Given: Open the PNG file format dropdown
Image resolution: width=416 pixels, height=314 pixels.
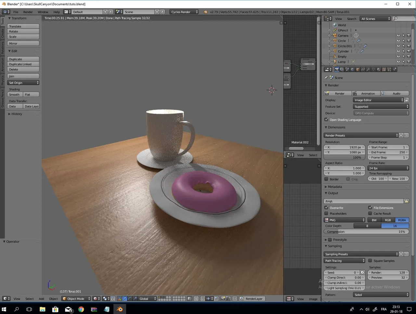Looking at the screenshot, I should pos(344,220).
